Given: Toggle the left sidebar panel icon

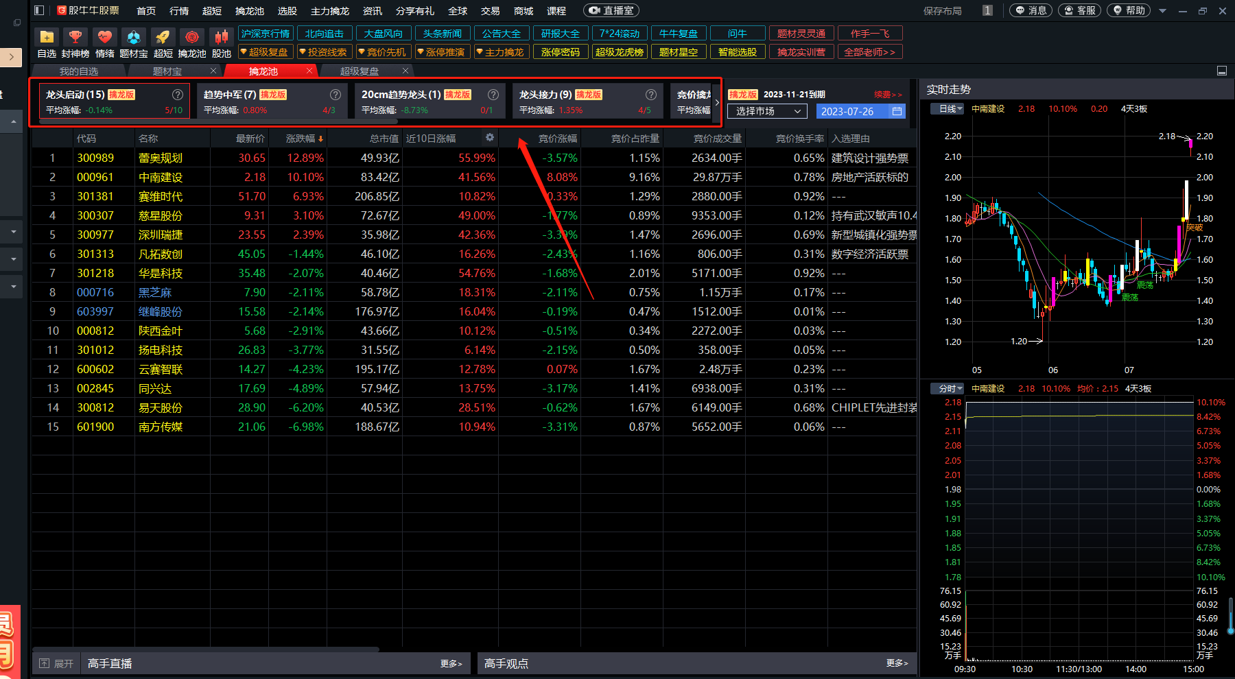Looking at the screenshot, I should coord(39,10).
